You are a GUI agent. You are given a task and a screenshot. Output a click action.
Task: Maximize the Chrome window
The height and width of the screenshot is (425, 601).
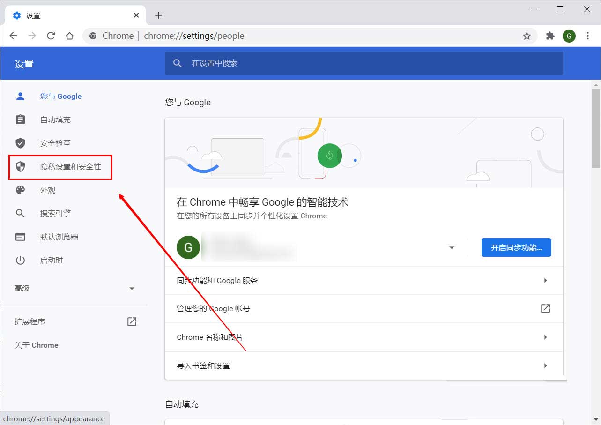coord(560,9)
